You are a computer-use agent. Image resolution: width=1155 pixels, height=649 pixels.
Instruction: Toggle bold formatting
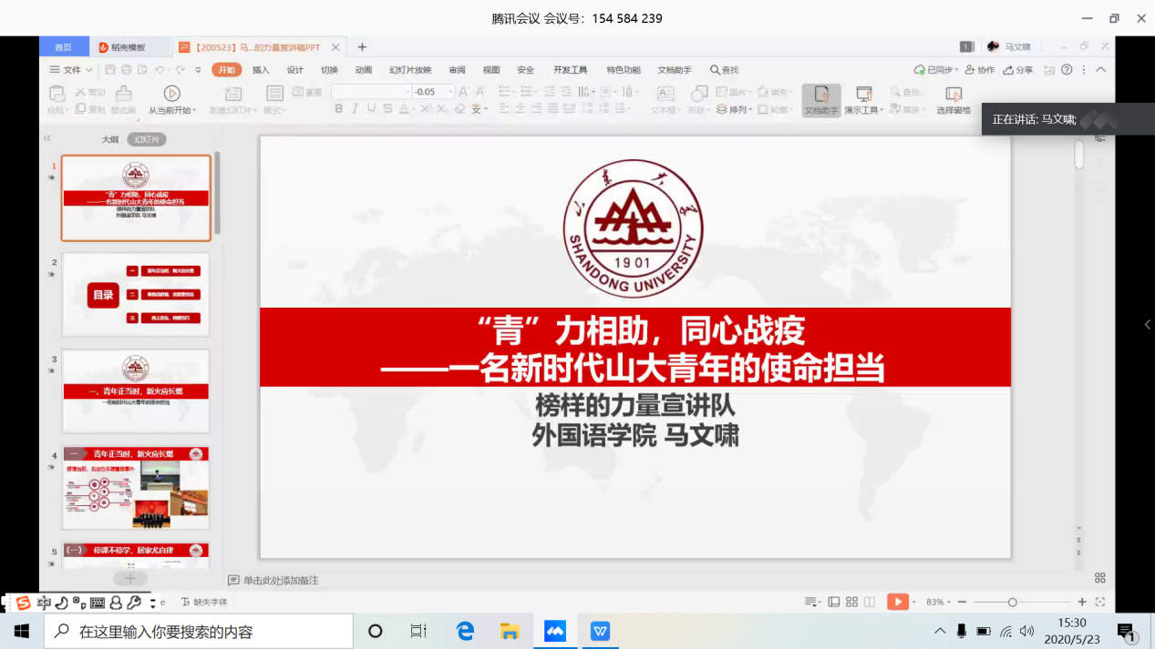click(x=339, y=109)
